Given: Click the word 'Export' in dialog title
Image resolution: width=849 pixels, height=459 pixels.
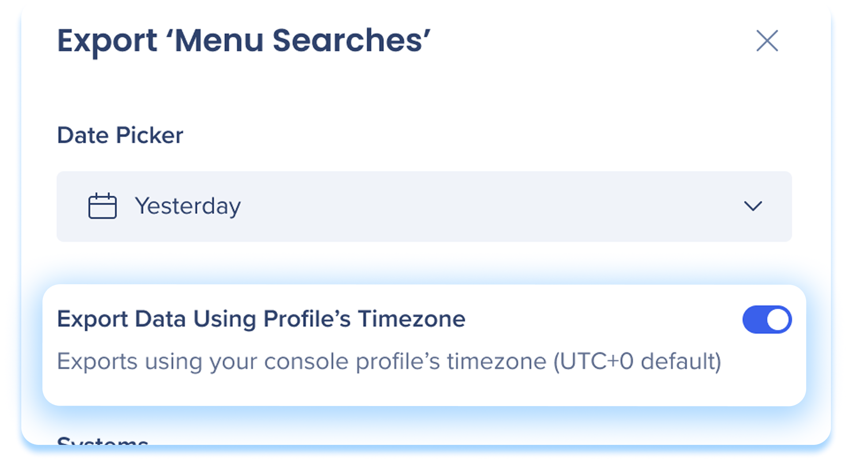Looking at the screenshot, I should click(107, 41).
